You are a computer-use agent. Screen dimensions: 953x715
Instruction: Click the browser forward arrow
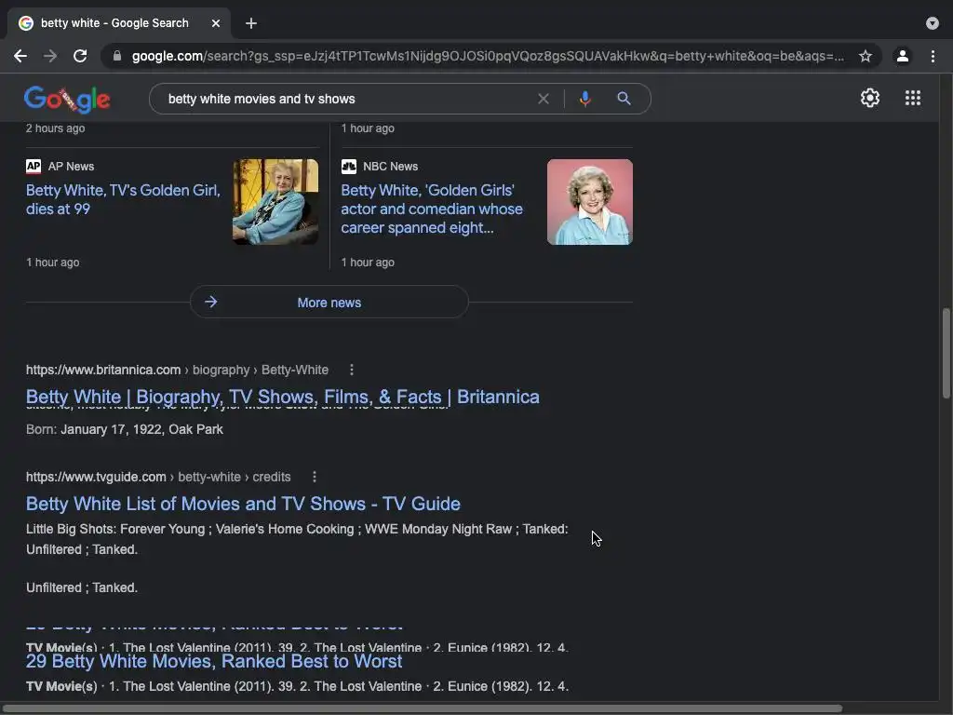click(50, 56)
